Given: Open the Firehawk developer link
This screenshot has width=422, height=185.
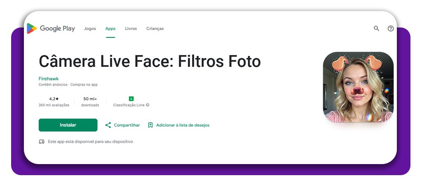Looking at the screenshot, I should point(49,79).
